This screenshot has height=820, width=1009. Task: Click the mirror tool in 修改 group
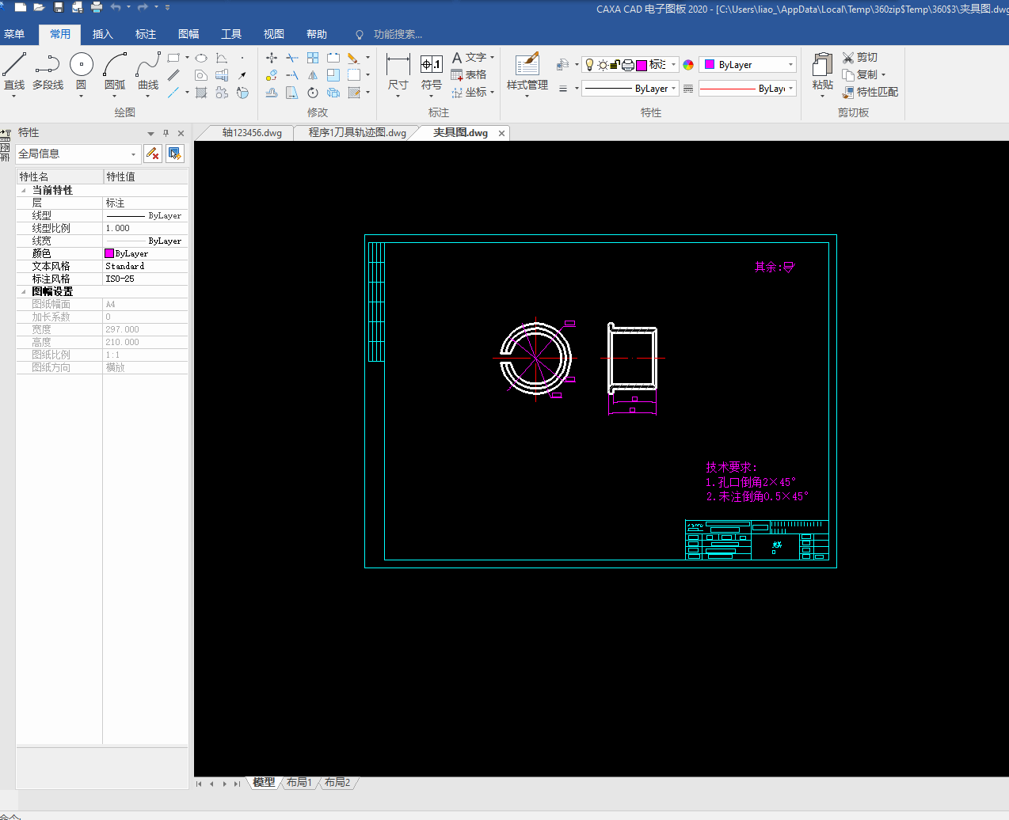313,75
